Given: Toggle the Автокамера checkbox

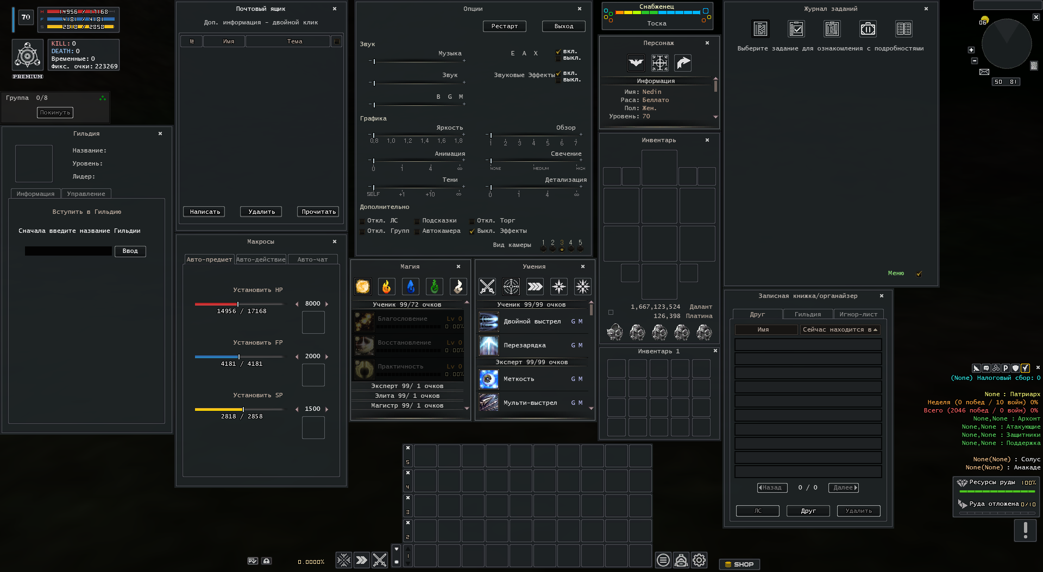Looking at the screenshot, I should (417, 232).
